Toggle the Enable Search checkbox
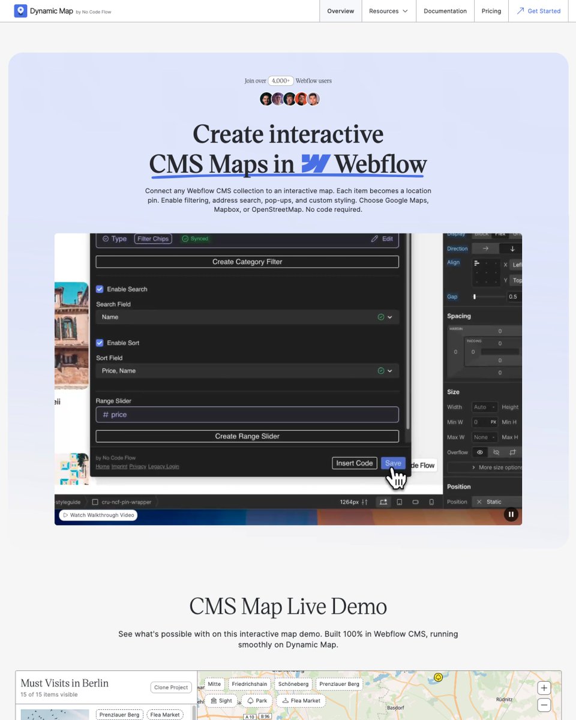 coord(100,289)
